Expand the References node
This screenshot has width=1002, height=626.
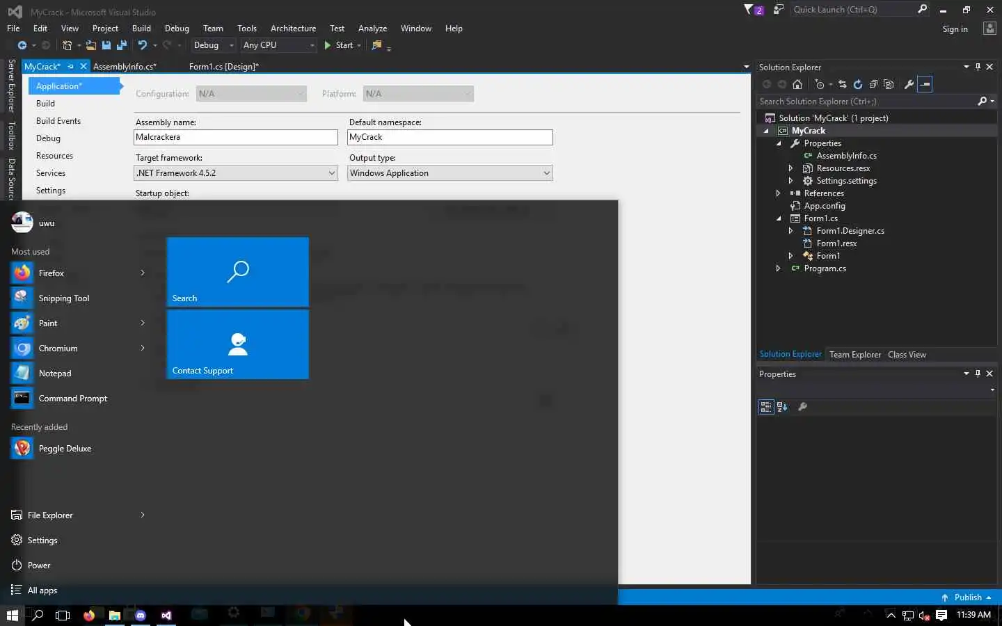[x=779, y=193]
